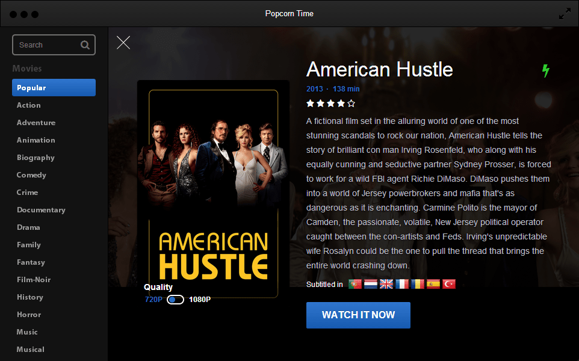Click into the Search input field
The image size is (579, 361).
(x=54, y=45)
